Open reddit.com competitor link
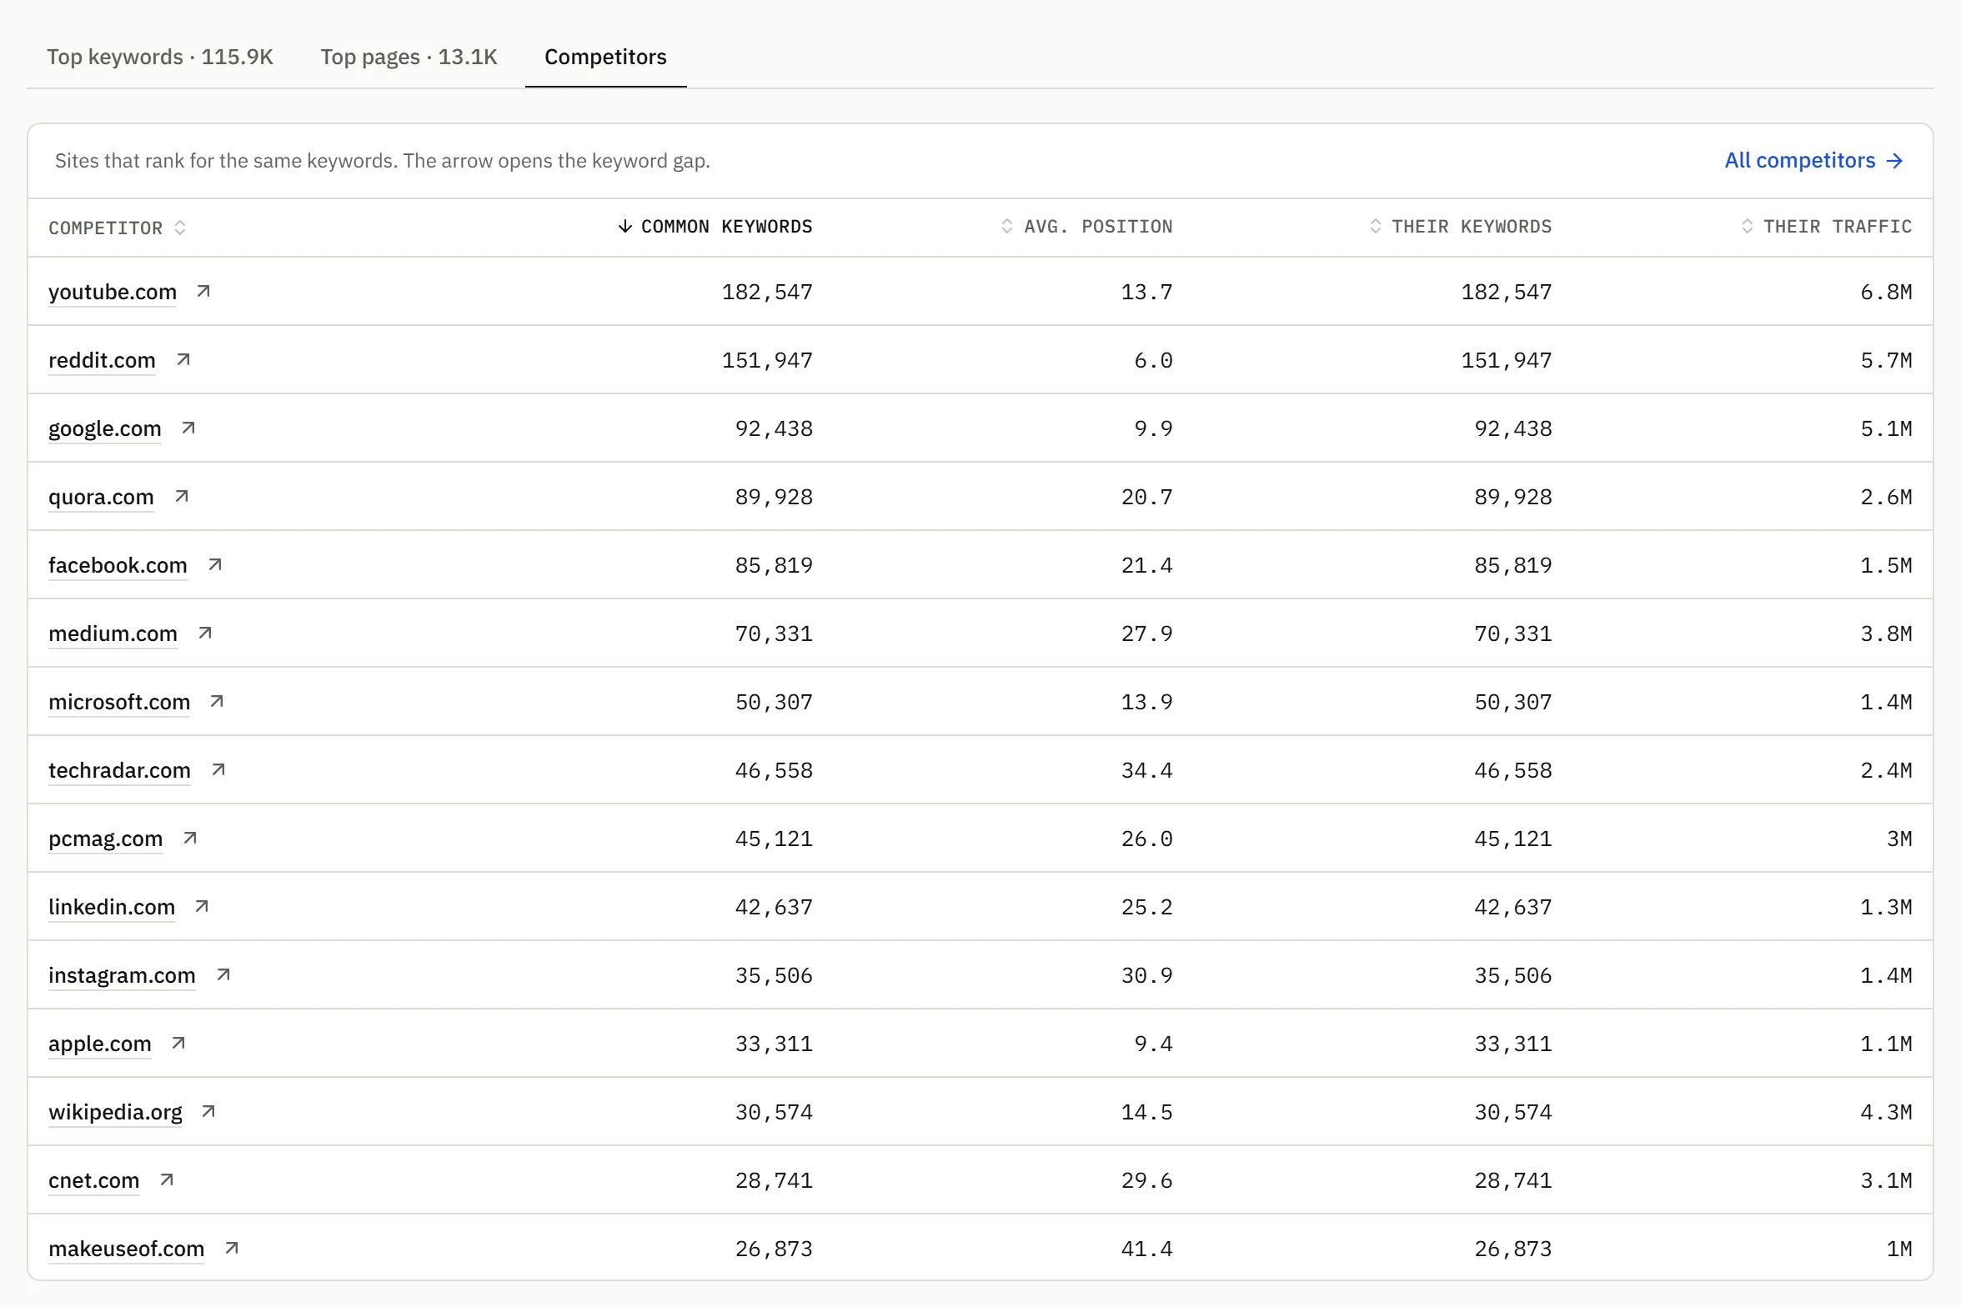The width and height of the screenshot is (1961, 1307). 102,360
